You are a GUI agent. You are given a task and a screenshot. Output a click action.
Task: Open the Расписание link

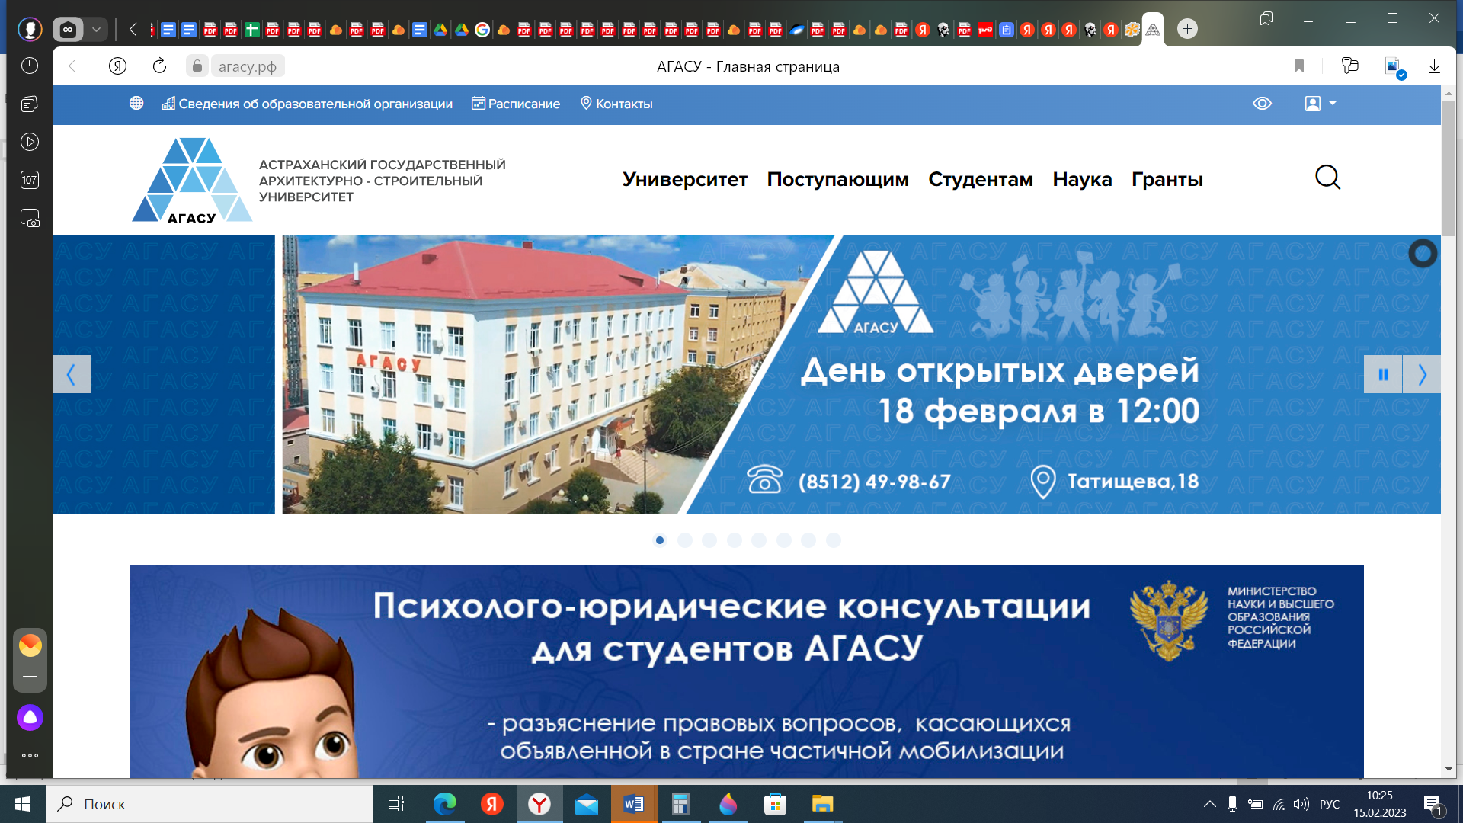(x=516, y=103)
